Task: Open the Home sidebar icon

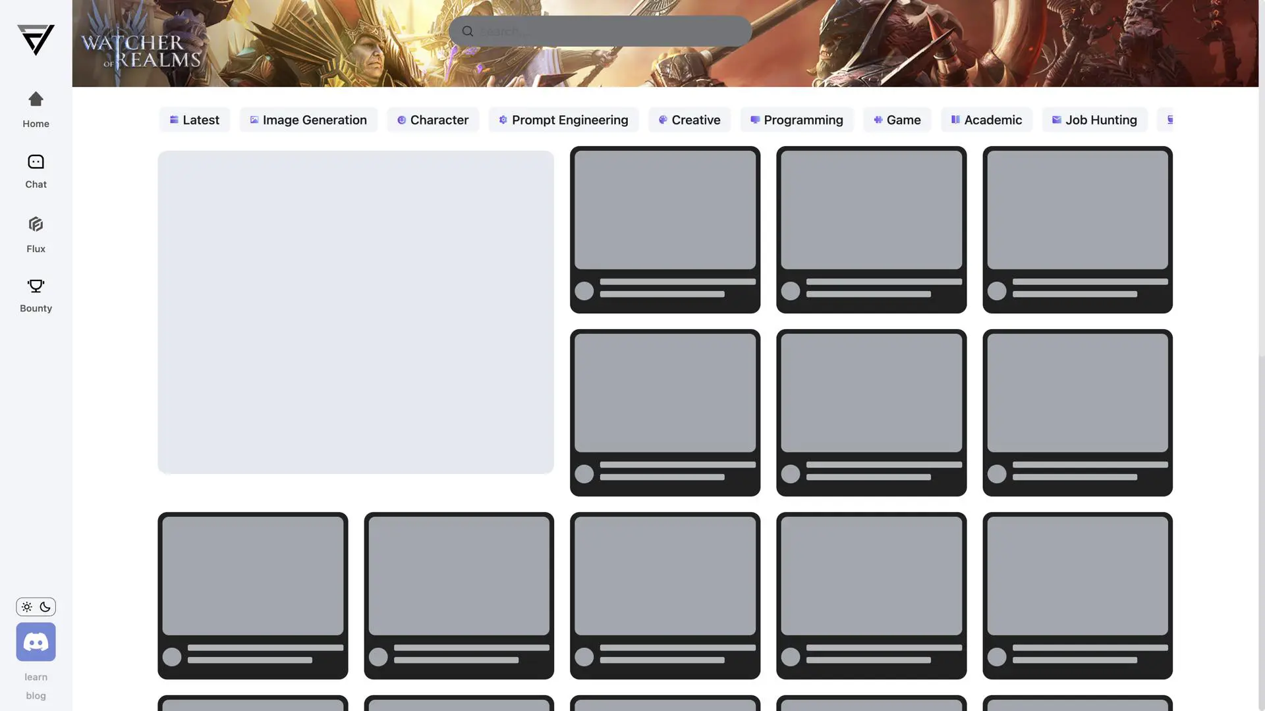Action: (x=36, y=99)
